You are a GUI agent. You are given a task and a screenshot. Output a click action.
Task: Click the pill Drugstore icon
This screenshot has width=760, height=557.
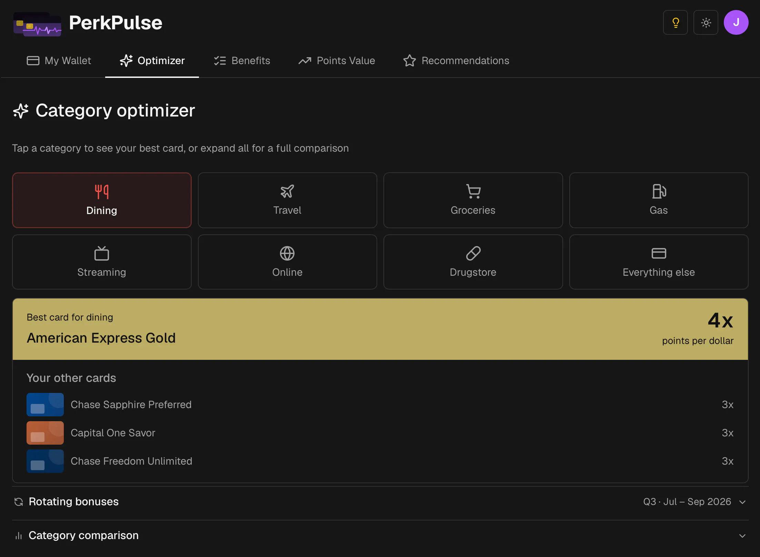473,253
